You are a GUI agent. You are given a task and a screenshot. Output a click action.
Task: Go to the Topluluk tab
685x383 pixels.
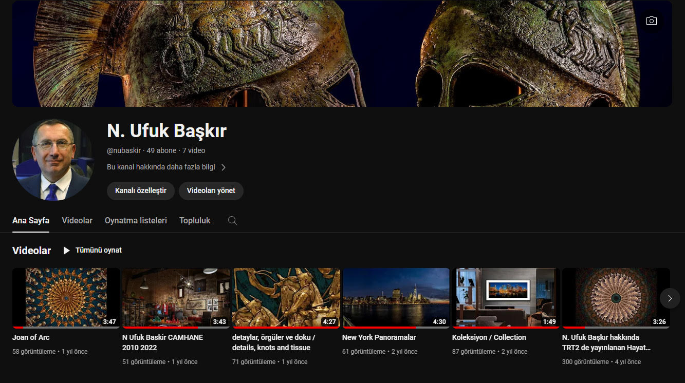[x=195, y=221]
